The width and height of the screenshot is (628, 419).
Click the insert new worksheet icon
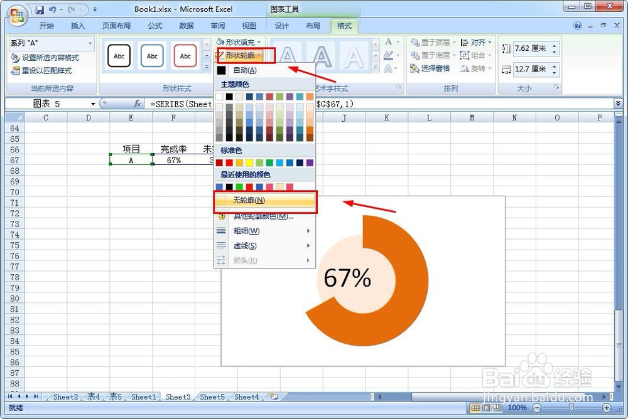coord(274,397)
